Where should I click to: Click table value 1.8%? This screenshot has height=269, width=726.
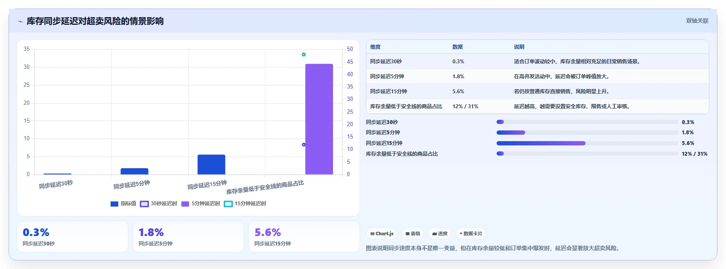[x=458, y=77]
